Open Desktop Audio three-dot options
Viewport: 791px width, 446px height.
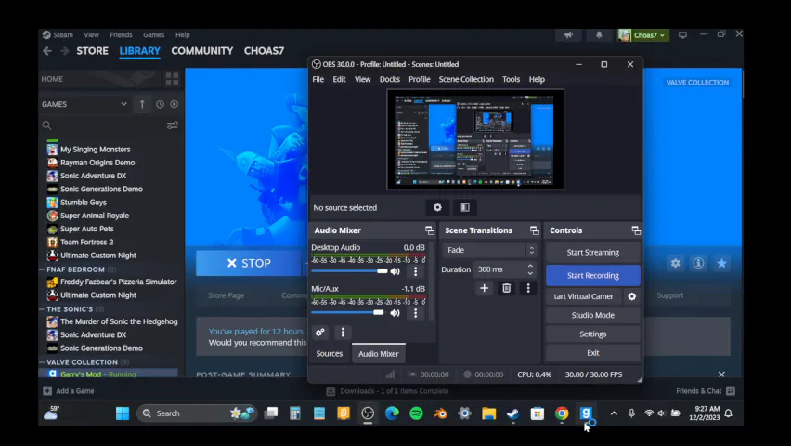point(416,271)
